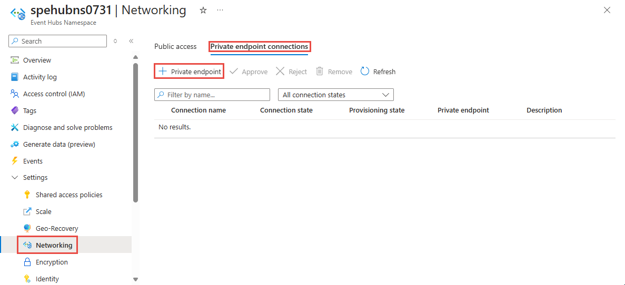Click the favorite star icon
The image size is (625, 285).
[x=203, y=11]
